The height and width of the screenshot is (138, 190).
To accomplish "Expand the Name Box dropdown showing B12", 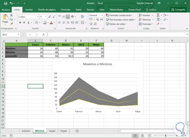I will coord(18,35).
